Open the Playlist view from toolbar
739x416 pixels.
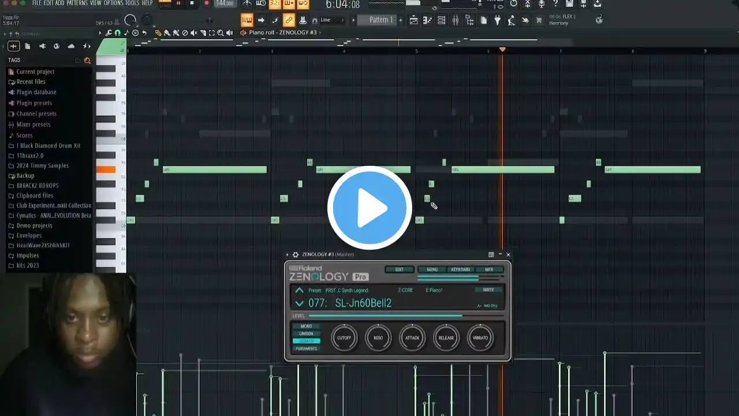tap(413, 20)
